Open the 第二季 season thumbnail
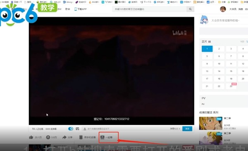The height and width of the screenshot is (151, 248). click(211, 123)
